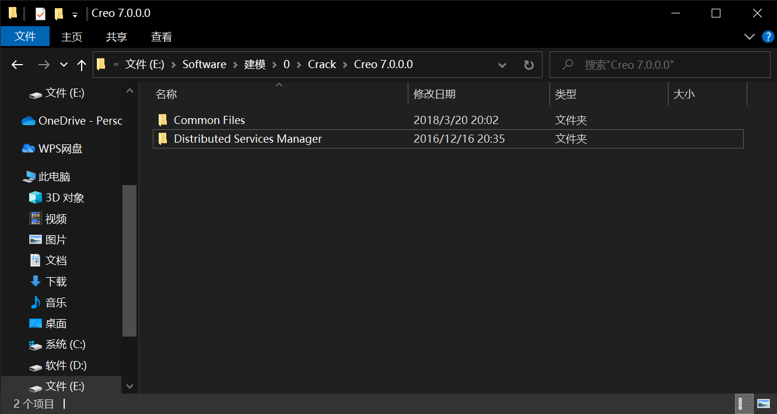The width and height of the screenshot is (777, 414).
Task: Refresh the current folder view
Action: [528, 65]
